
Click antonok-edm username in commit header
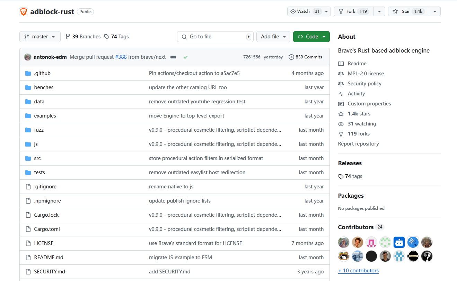pos(50,57)
